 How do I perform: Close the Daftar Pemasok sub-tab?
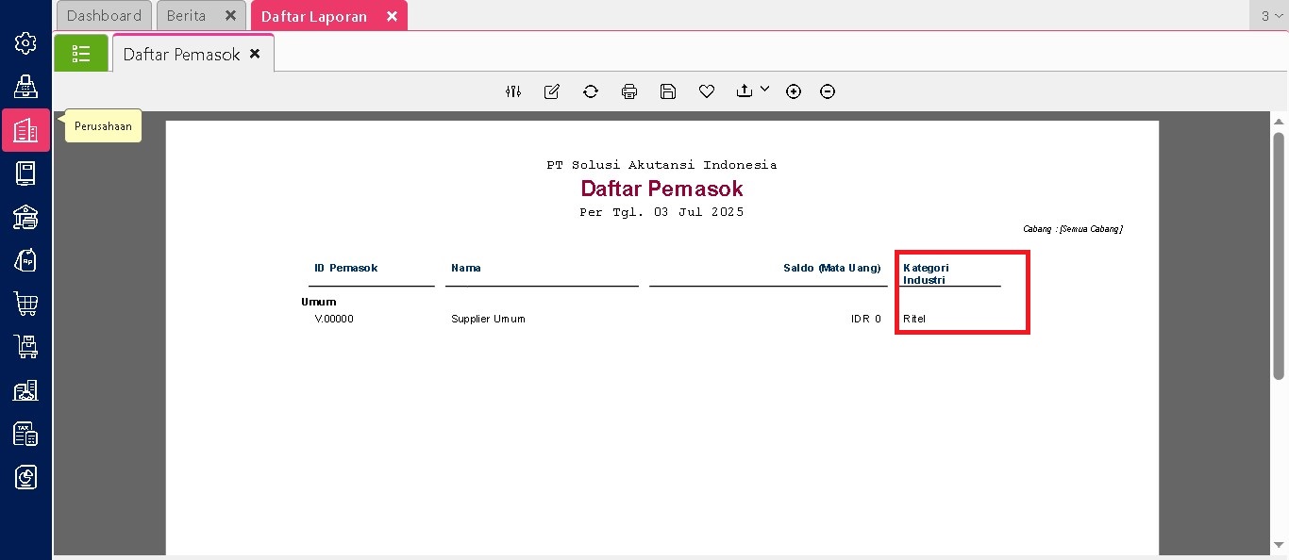(x=255, y=54)
